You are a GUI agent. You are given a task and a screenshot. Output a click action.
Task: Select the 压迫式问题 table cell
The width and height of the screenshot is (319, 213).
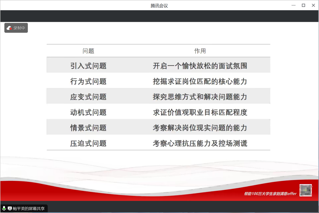88,143
